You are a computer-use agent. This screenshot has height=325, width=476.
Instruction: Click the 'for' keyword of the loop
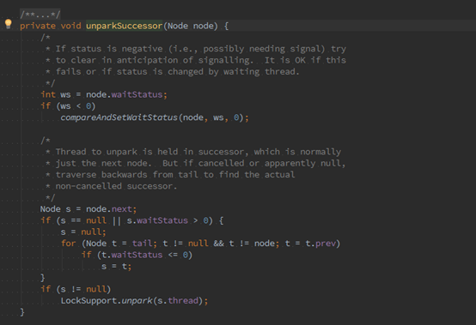click(68, 244)
